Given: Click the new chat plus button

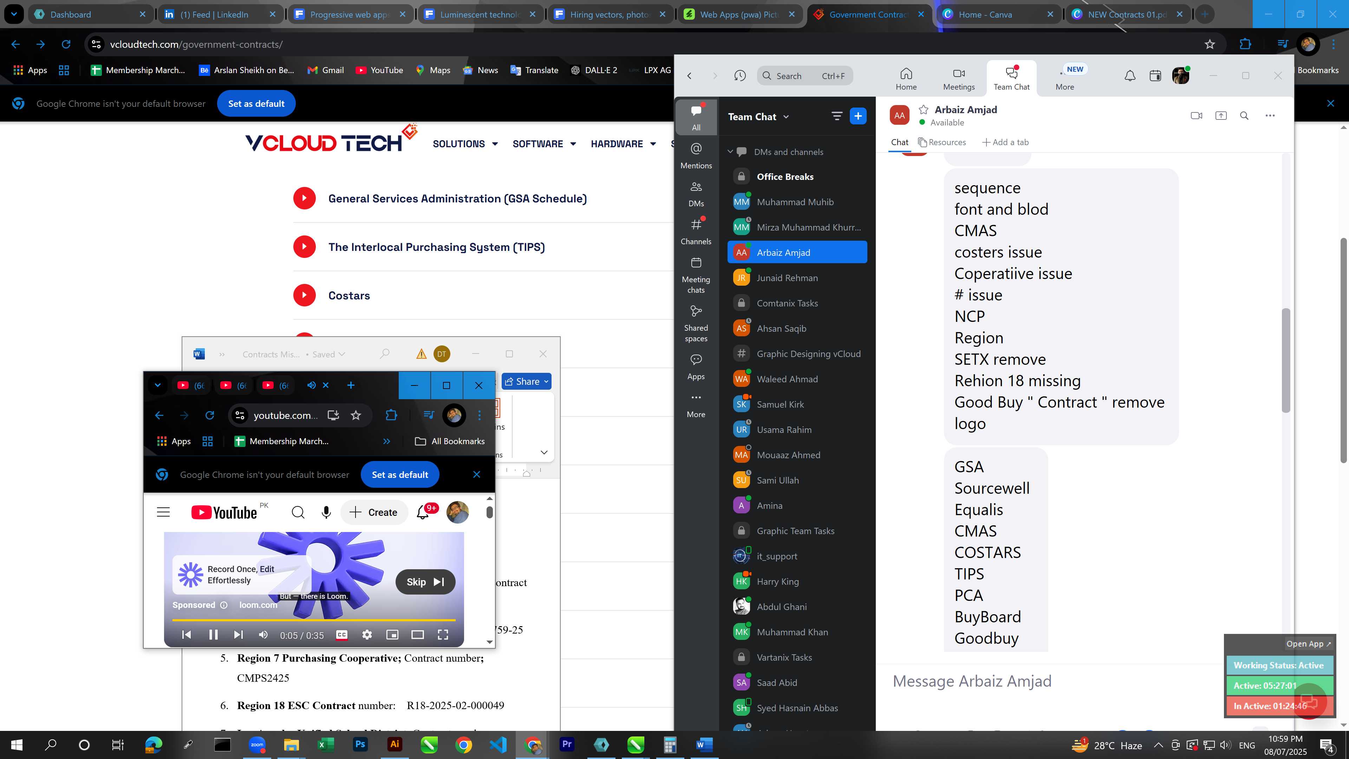Looking at the screenshot, I should [x=858, y=116].
